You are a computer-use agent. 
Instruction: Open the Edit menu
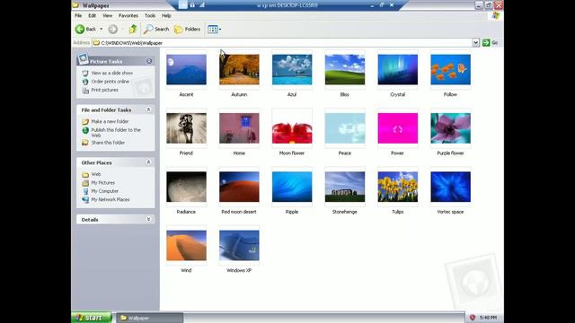tap(92, 16)
